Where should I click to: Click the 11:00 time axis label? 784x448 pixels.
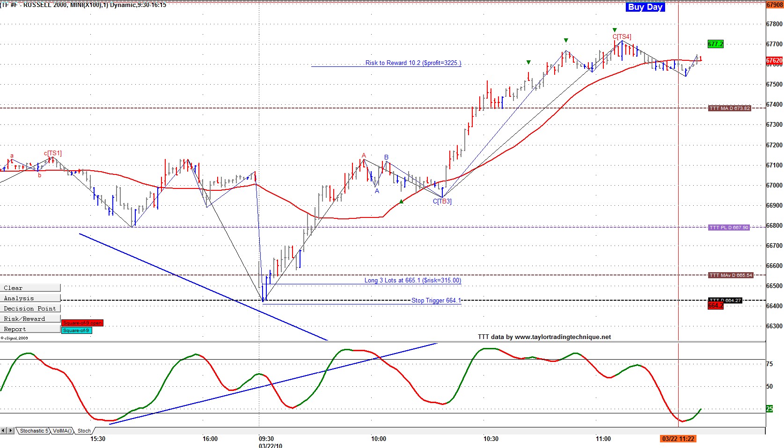pyautogui.click(x=603, y=439)
